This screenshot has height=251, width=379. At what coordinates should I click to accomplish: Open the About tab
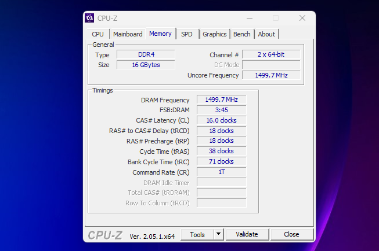click(x=266, y=34)
